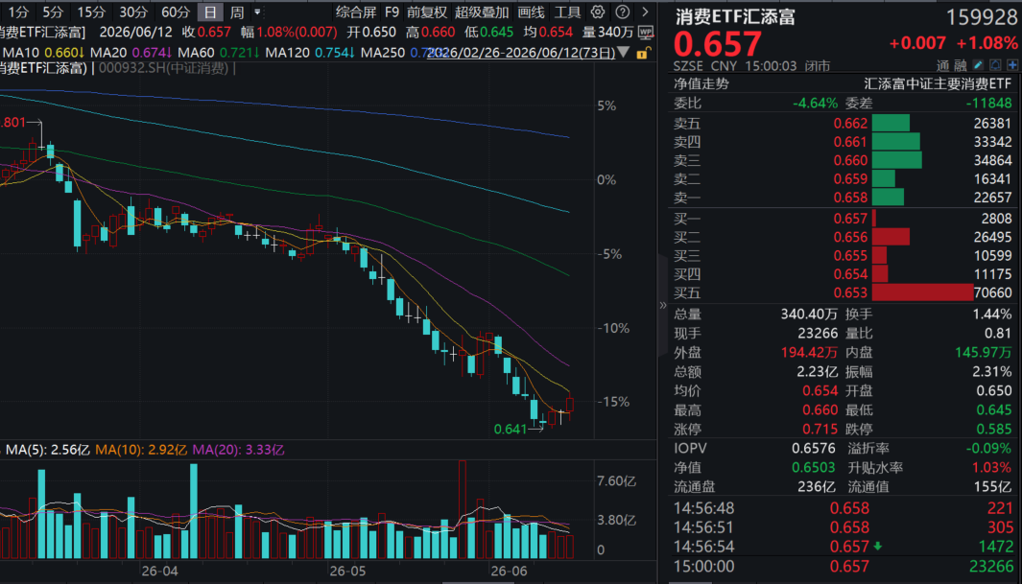Click the 卖五 price 0.662
This screenshot has height=584, width=1022.
click(x=850, y=123)
